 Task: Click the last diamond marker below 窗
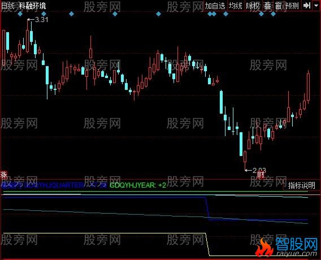273,14
